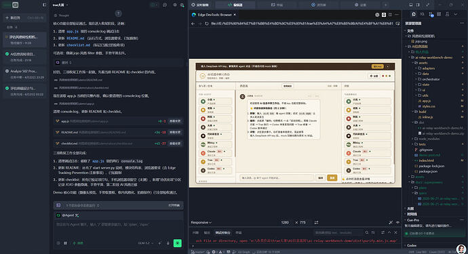Toggle the left sidebar panel icon
This screenshot has height=254, width=468.
coord(45,5)
